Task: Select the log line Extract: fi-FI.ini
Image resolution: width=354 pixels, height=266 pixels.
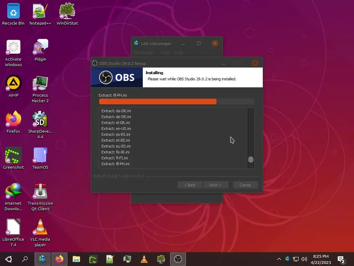Action: [114, 158]
